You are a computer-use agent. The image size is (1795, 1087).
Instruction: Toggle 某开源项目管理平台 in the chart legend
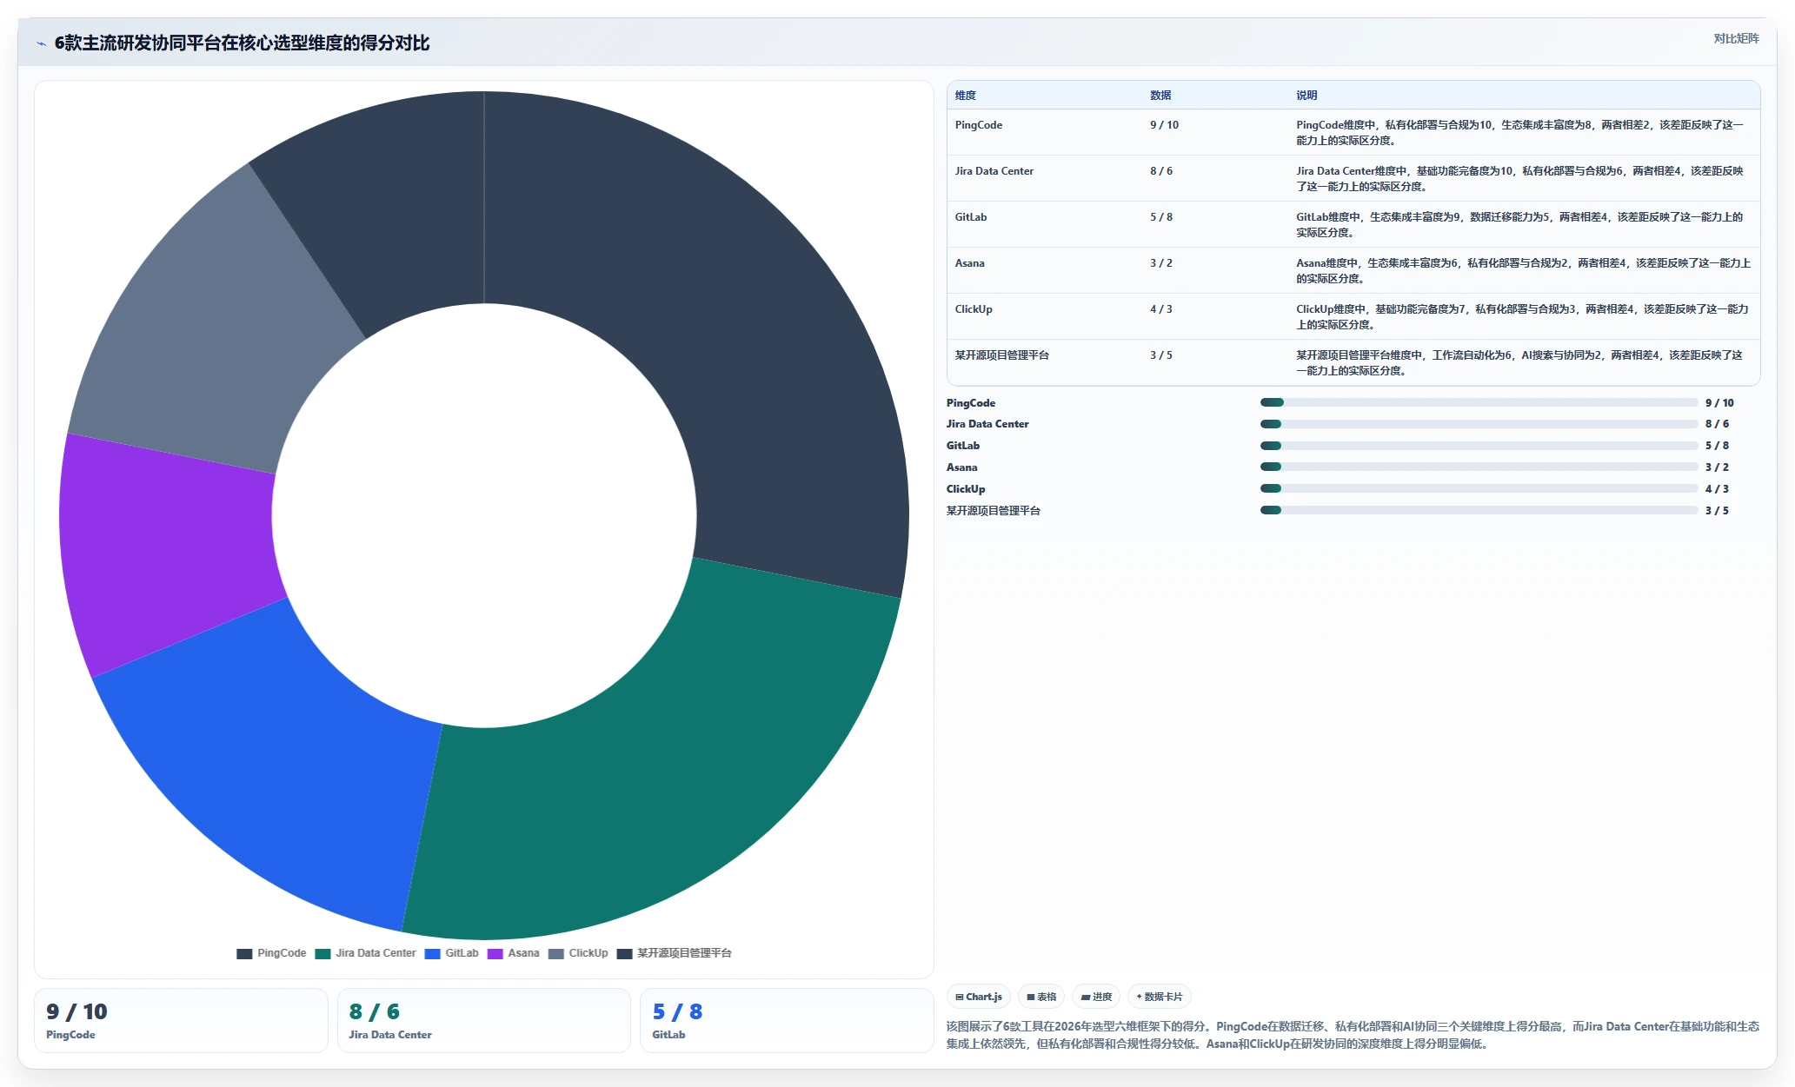[x=674, y=953]
